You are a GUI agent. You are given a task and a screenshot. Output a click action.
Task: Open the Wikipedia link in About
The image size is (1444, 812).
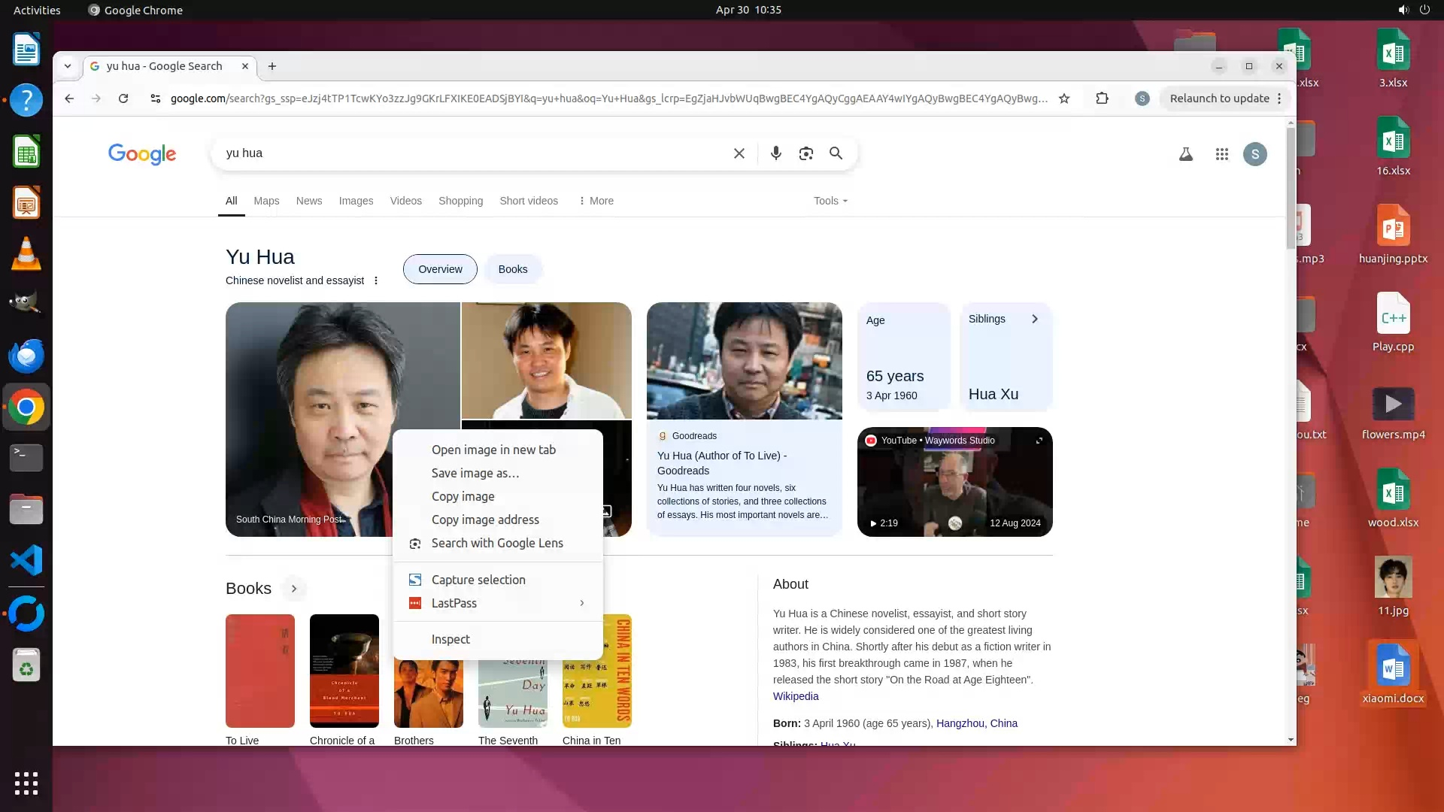click(x=795, y=696)
